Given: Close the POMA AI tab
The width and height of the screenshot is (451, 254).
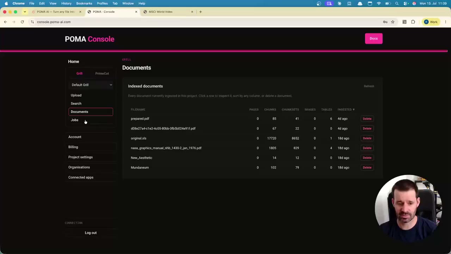Looking at the screenshot, I should (x=80, y=12).
